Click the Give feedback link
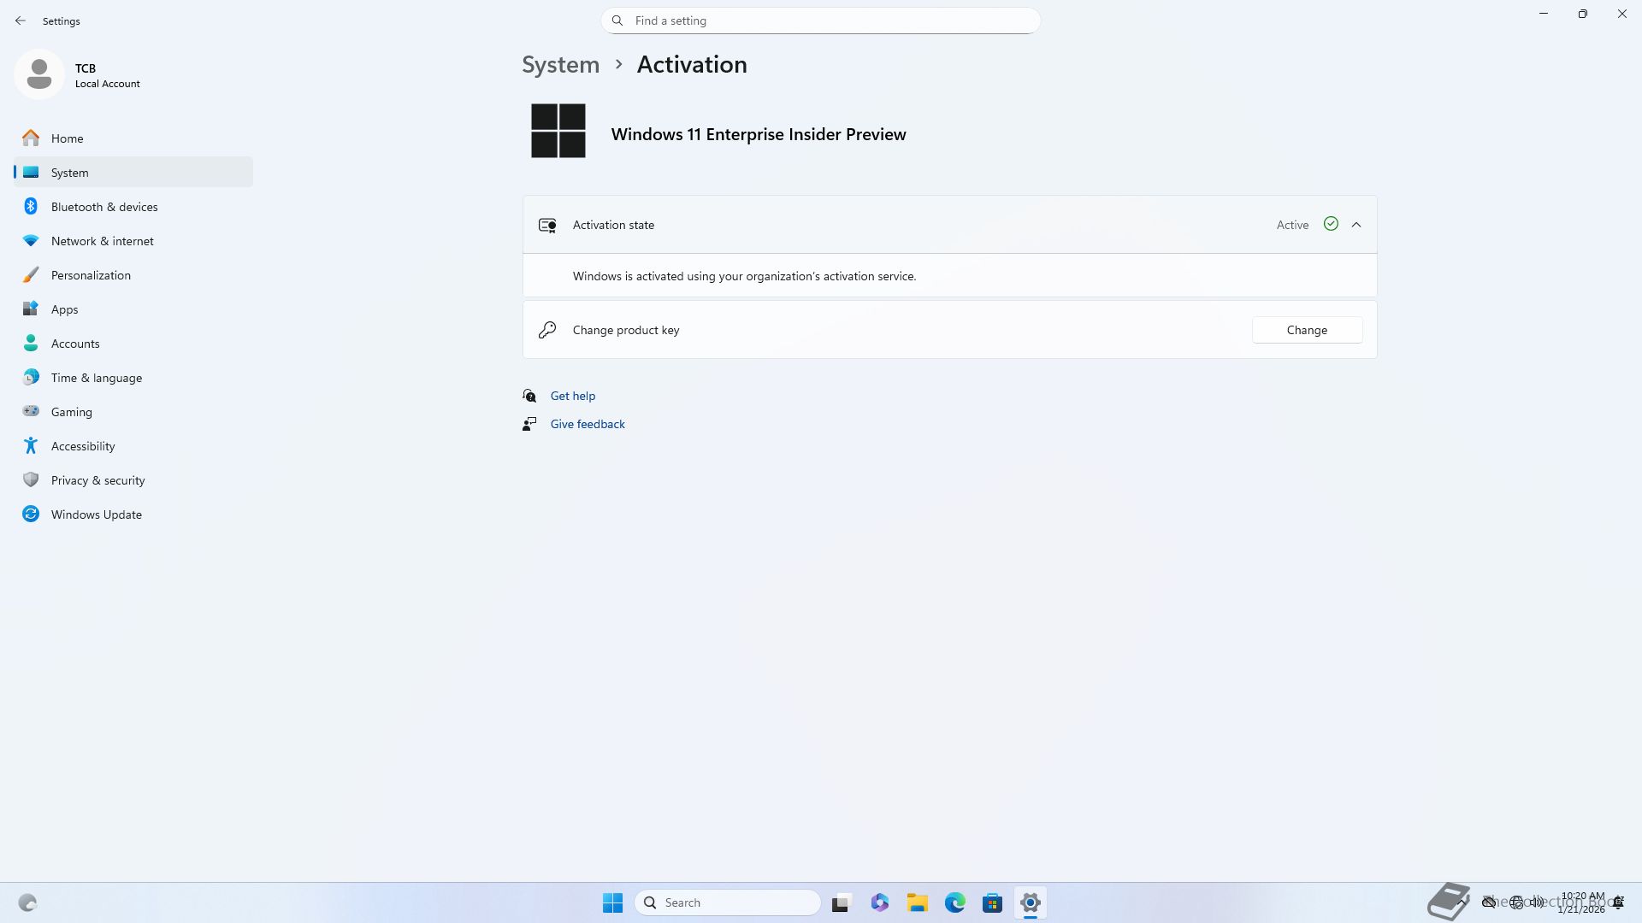Image resolution: width=1642 pixels, height=923 pixels. (x=588, y=424)
